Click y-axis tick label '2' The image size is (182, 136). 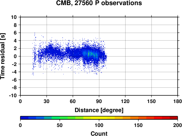[15, 49]
